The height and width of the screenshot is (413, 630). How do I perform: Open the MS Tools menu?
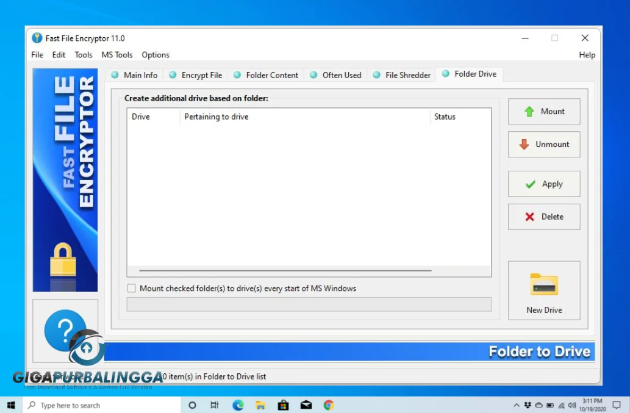click(x=116, y=55)
